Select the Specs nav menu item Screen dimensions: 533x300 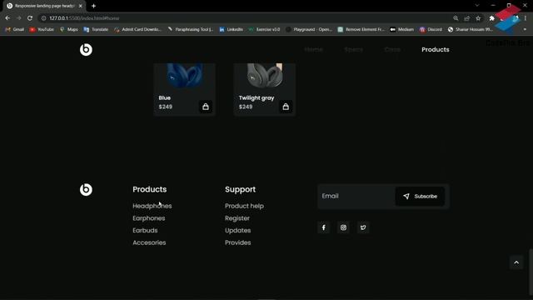[x=353, y=50]
